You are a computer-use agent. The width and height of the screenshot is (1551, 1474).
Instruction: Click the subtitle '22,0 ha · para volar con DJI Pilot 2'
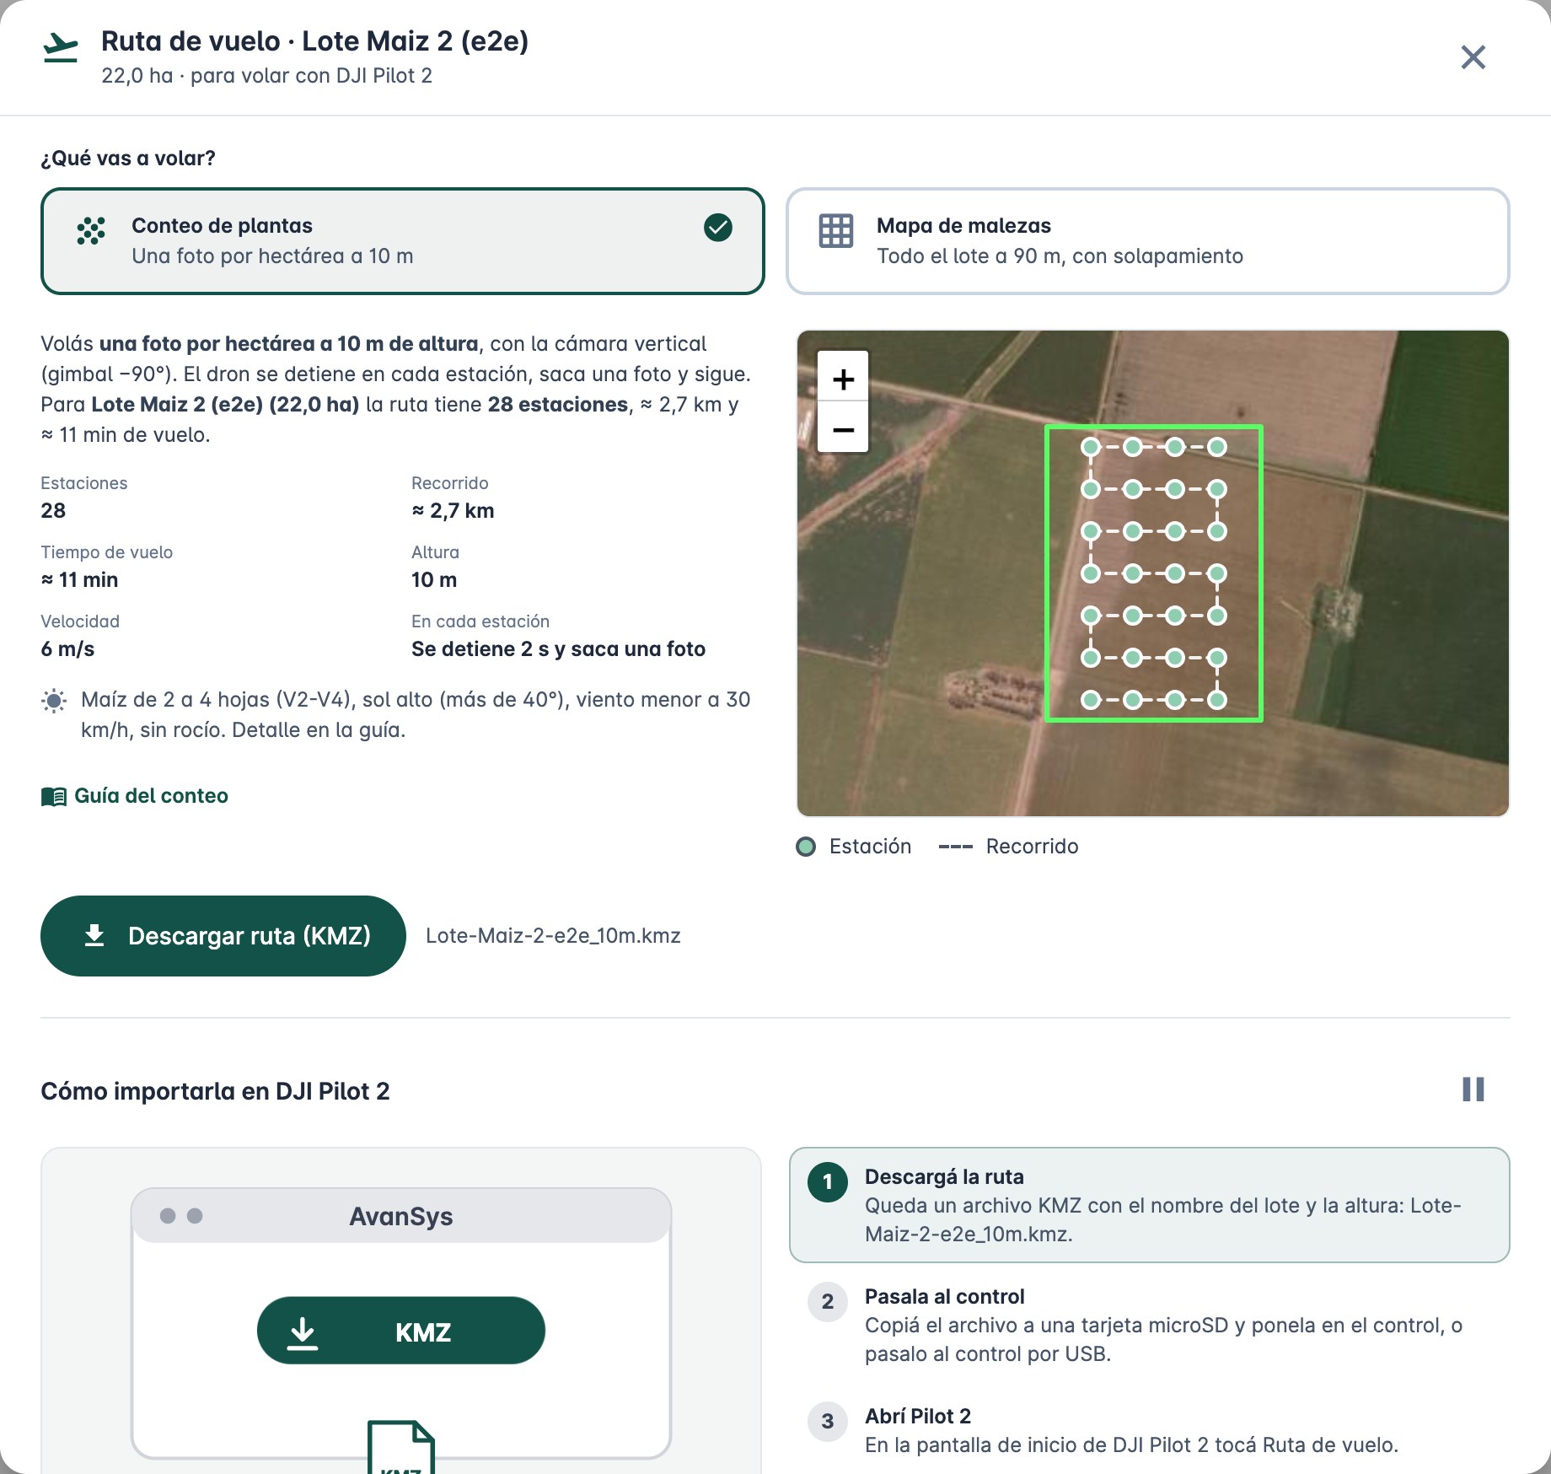click(266, 76)
